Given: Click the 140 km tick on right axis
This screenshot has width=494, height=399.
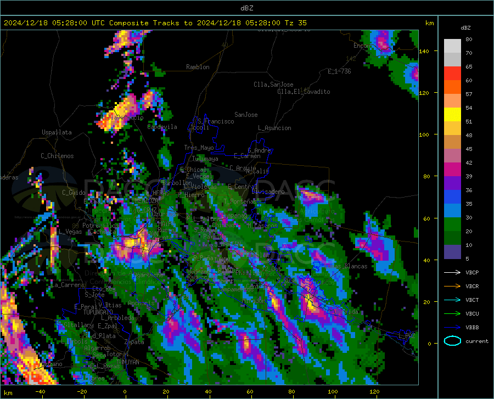Looking at the screenshot, I should tap(424, 52).
